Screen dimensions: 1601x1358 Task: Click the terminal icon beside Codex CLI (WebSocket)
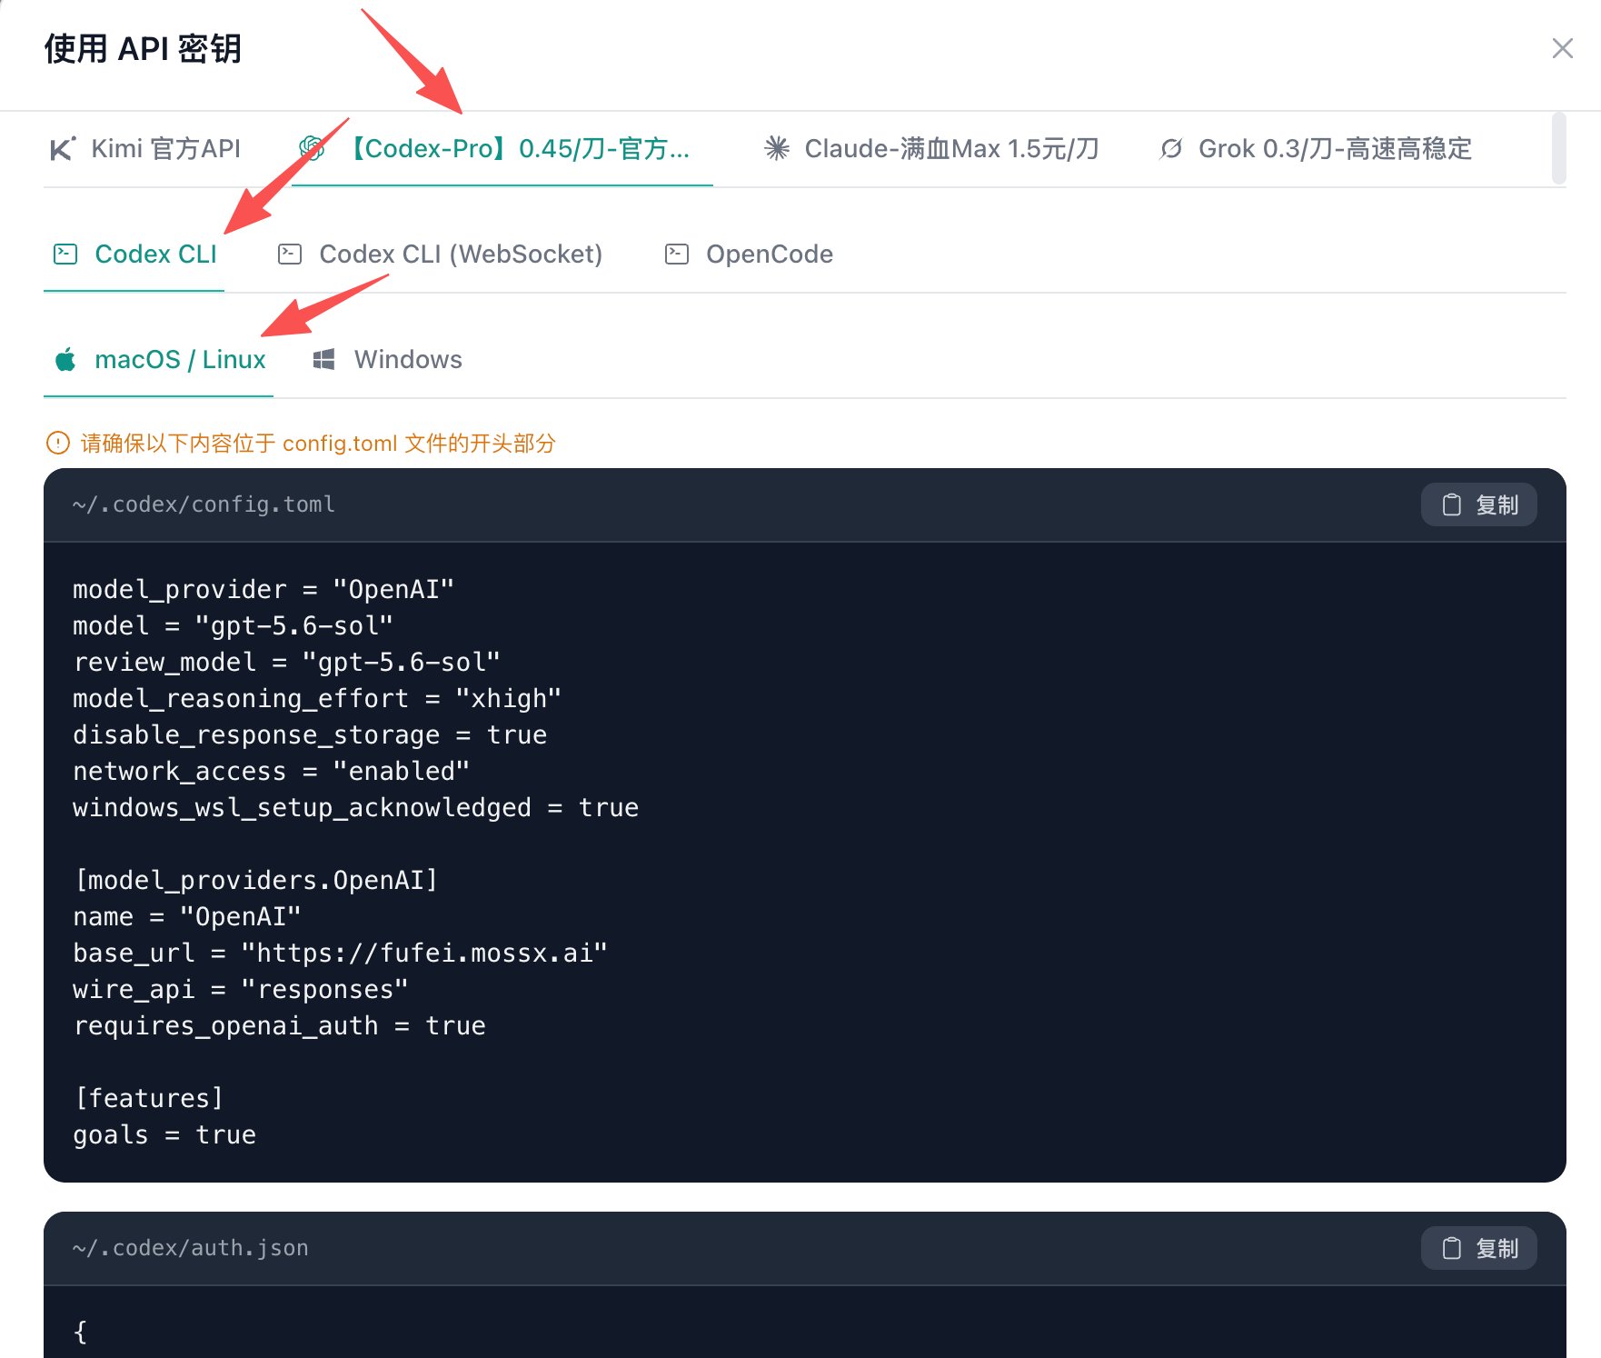[290, 254]
